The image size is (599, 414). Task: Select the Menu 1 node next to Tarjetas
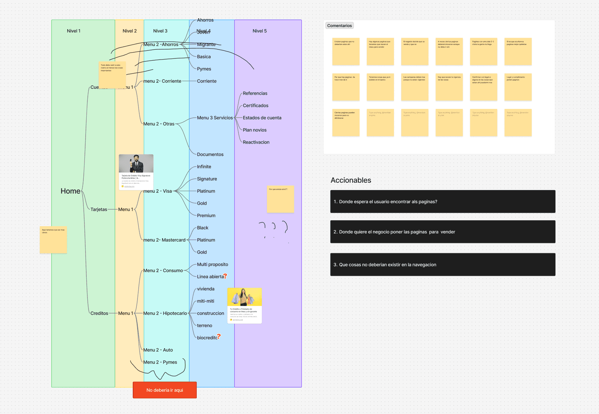[126, 209]
